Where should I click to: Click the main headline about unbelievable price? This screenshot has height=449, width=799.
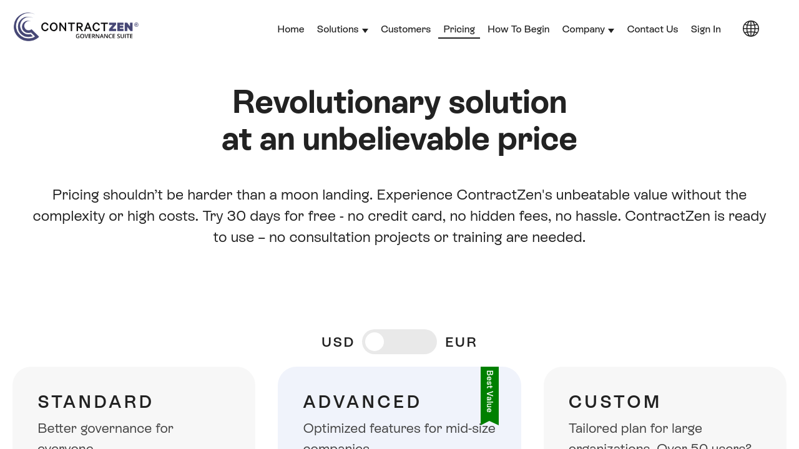click(x=399, y=120)
